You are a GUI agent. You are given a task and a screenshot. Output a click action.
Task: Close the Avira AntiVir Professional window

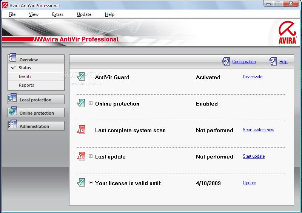tap(291, 3)
